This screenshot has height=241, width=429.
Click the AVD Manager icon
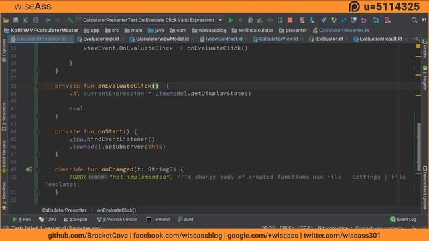coord(302,20)
